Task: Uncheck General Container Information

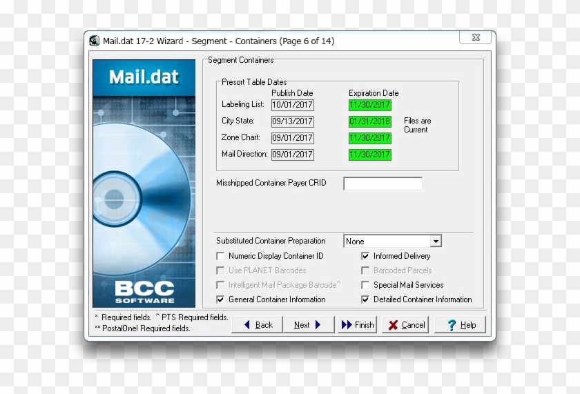Action: coord(220,299)
